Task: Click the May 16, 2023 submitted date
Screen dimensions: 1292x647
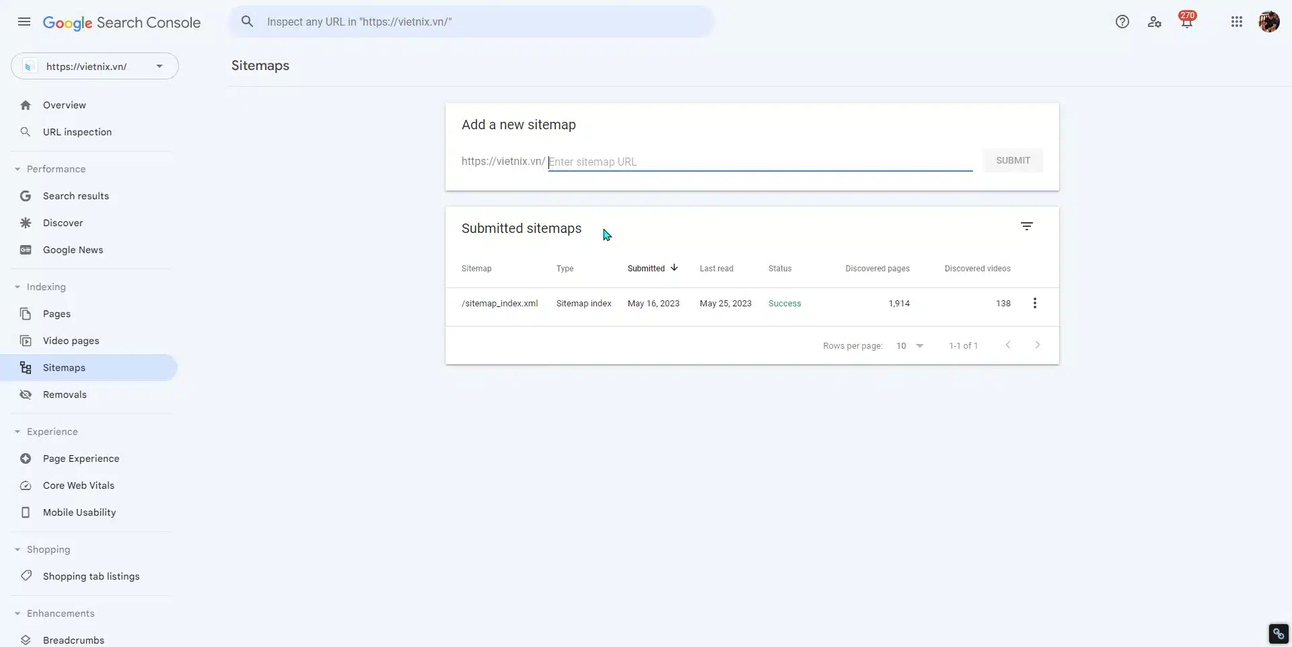Action: (653, 304)
